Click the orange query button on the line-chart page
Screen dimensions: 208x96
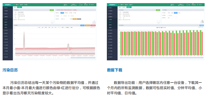75,19
